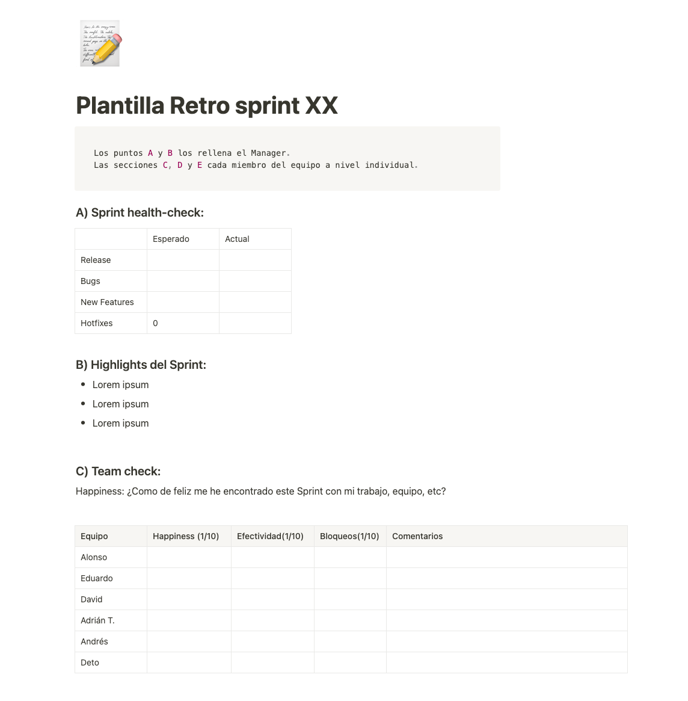Click the Bugs row Actual cell
This screenshot has width=688, height=701.
255,281
